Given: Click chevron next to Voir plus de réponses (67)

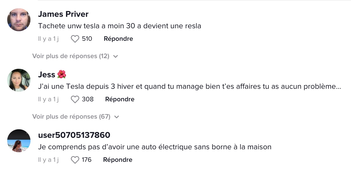Looking at the screenshot, I should click(116, 117).
